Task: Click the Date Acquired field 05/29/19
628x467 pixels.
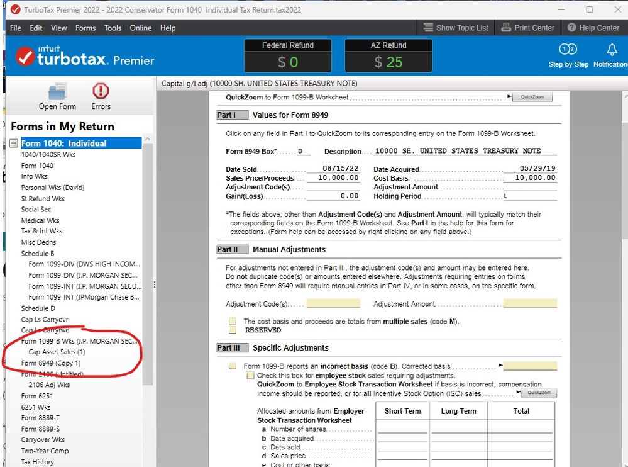Action: click(530, 169)
